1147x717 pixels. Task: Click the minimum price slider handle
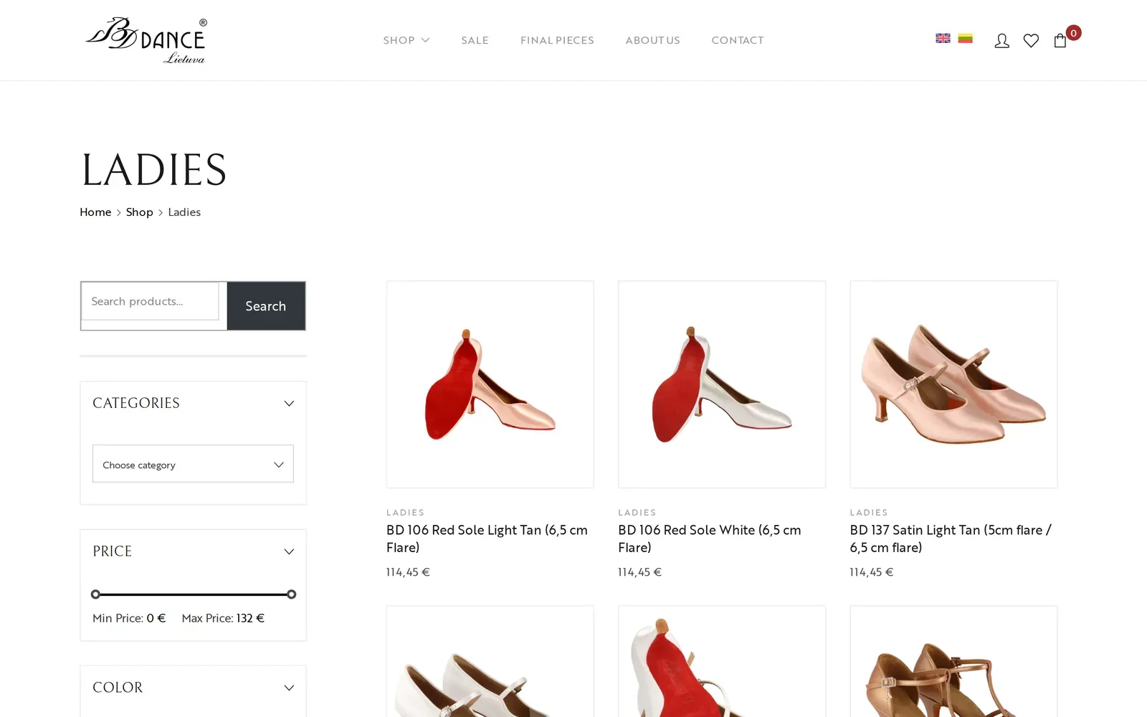[x=95, y=594]
